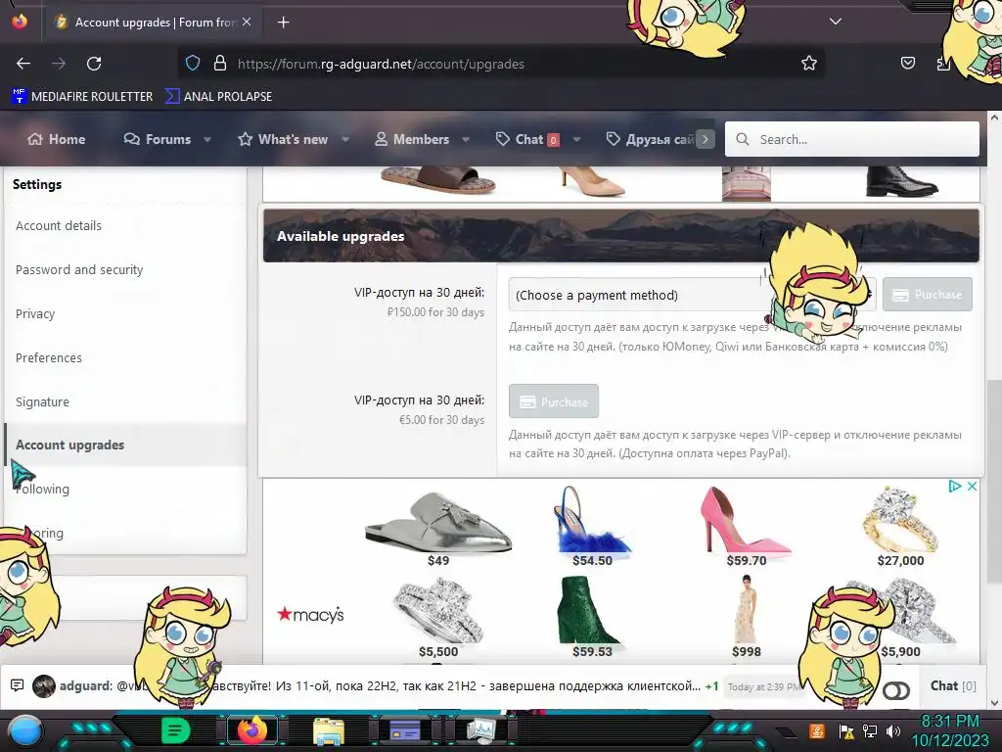The width and height of the screenshot is (1002, 752).
Task: Open What's new nav item
Action: point(283,139)
